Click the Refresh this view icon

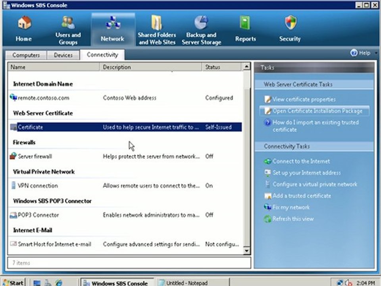pyautogui.click(x=267, y=219)
